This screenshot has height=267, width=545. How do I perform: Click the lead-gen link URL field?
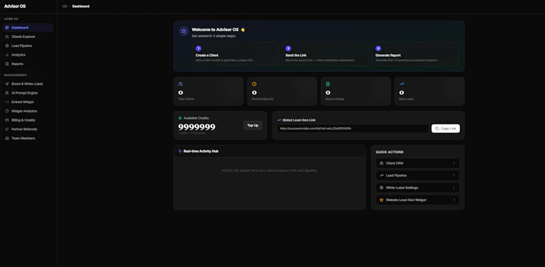(353, 128)
